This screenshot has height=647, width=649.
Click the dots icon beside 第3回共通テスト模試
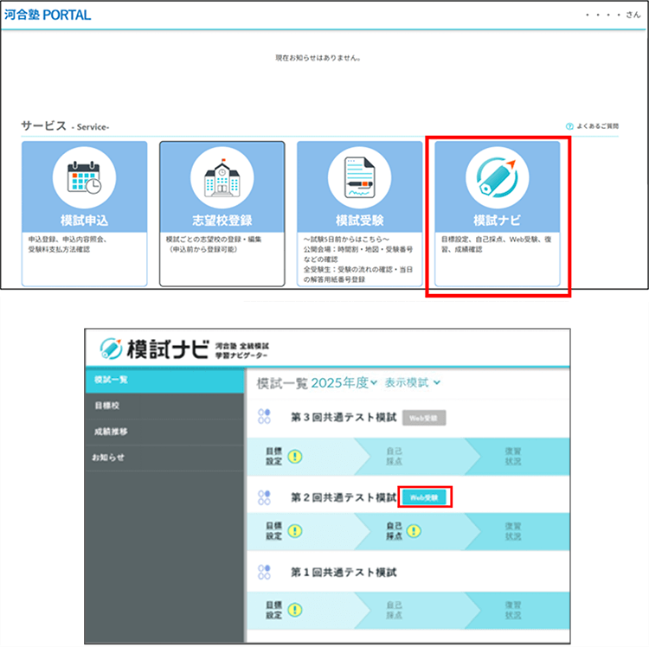click(264, 416)
